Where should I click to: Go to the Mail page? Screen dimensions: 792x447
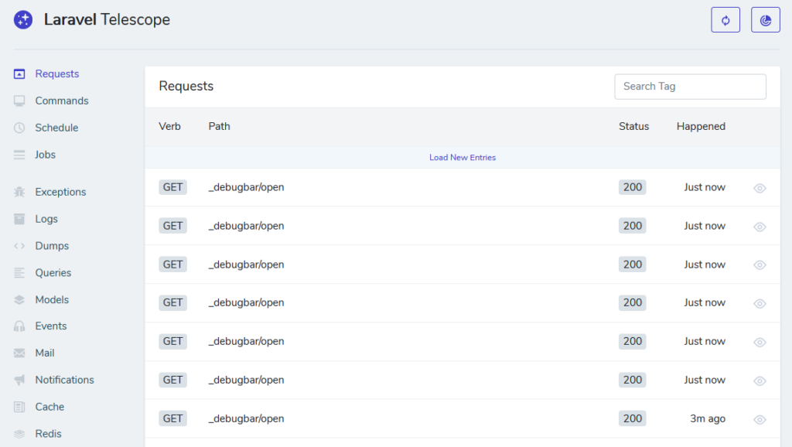click(x=45, y=353)
